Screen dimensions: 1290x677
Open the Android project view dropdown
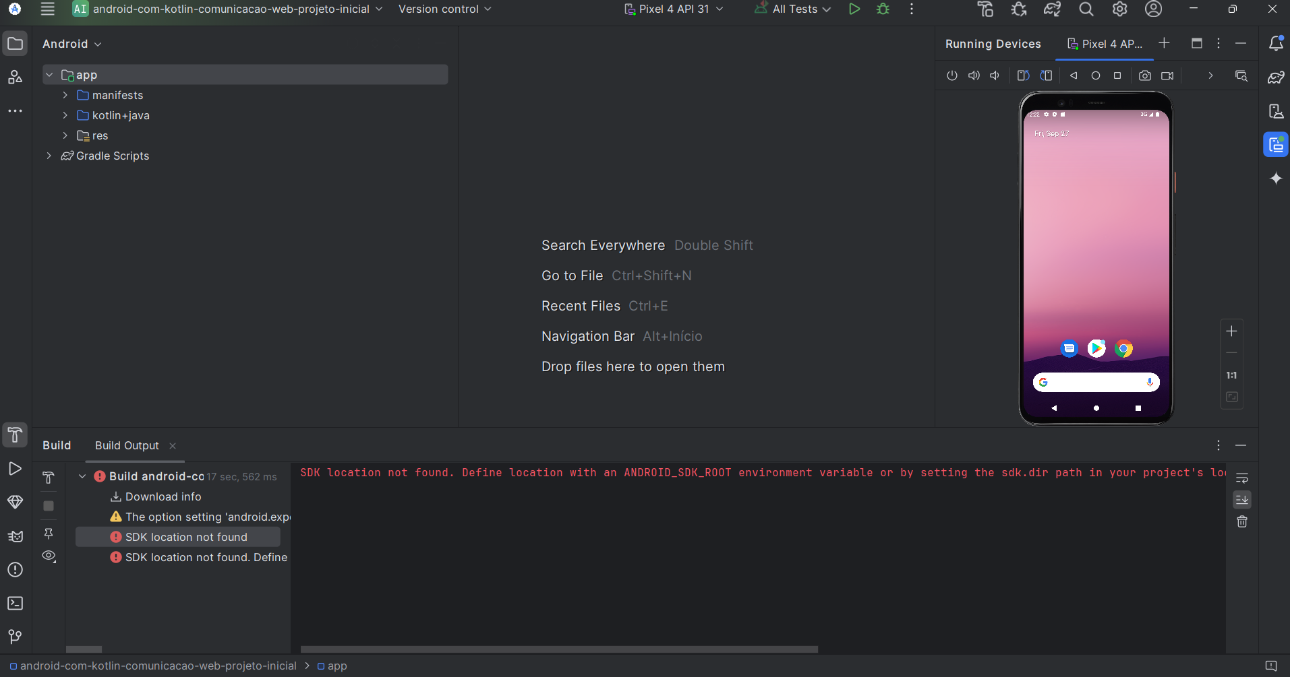pyautogui.click(x=72, y=44)
